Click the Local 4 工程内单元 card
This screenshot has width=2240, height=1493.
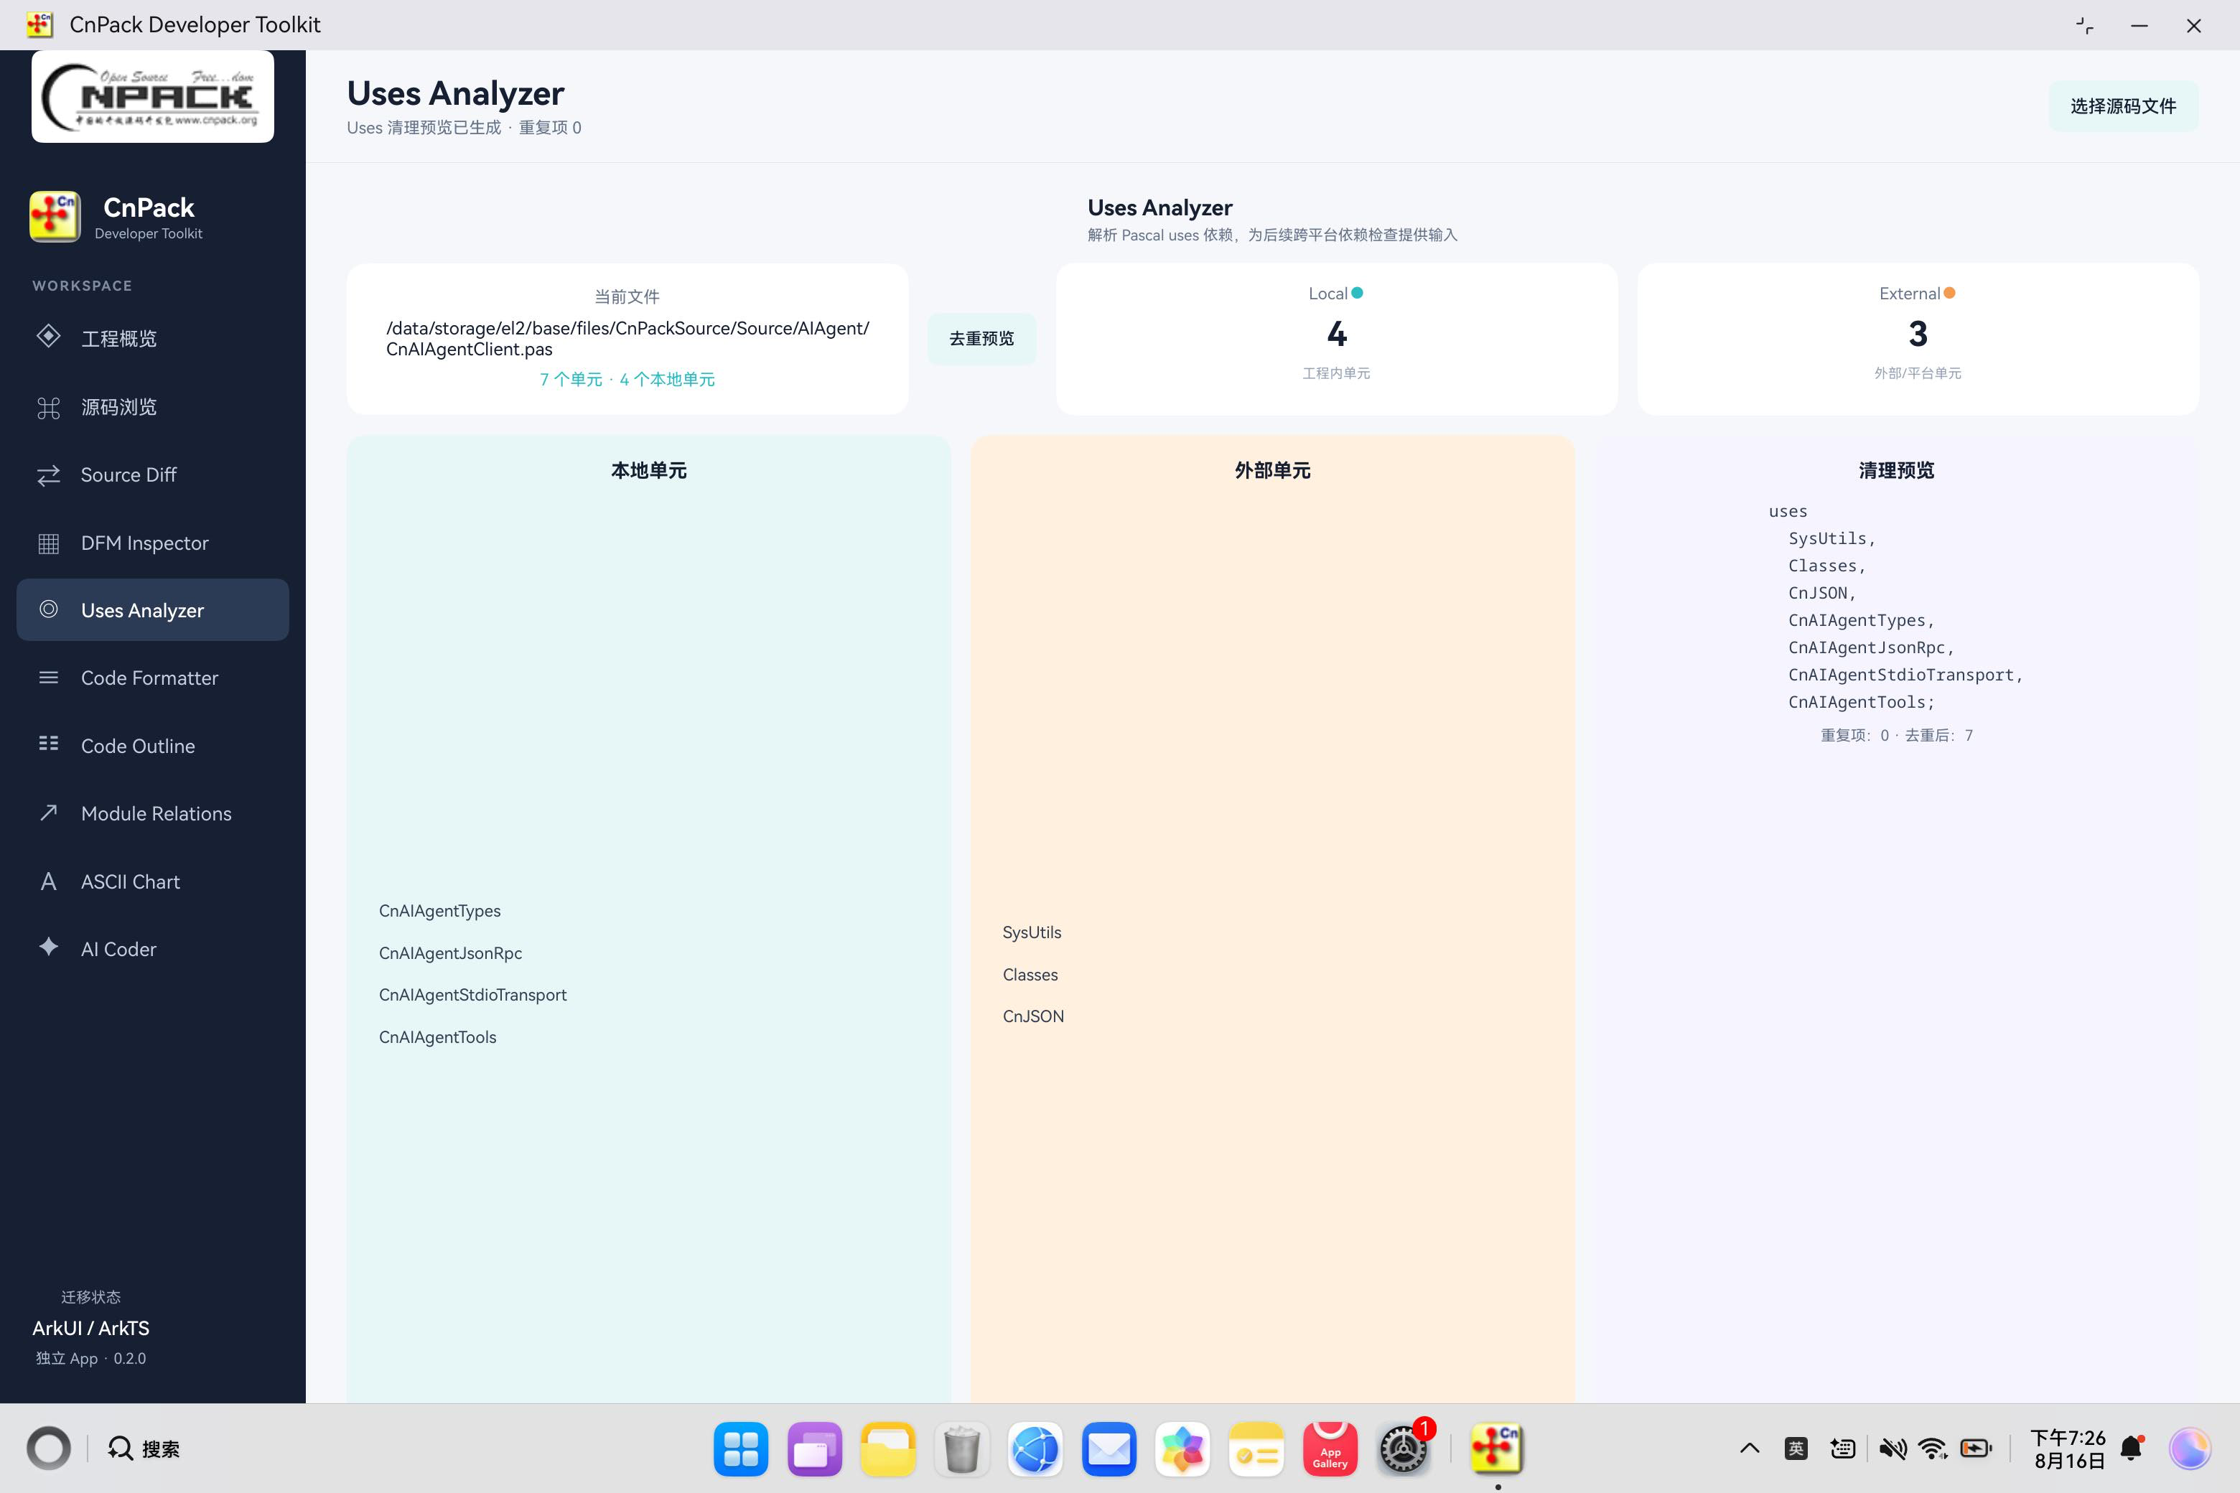(x=1336, y=339)
